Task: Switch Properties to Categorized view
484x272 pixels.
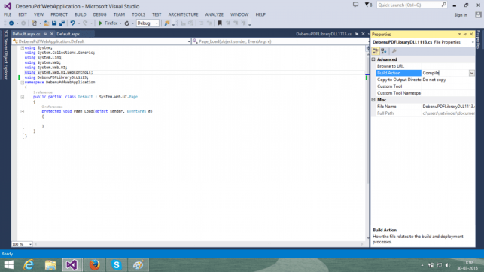Action: [x=376, y=51]
